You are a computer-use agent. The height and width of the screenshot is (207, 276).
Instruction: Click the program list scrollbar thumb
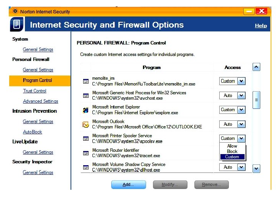tap(256, 100)
